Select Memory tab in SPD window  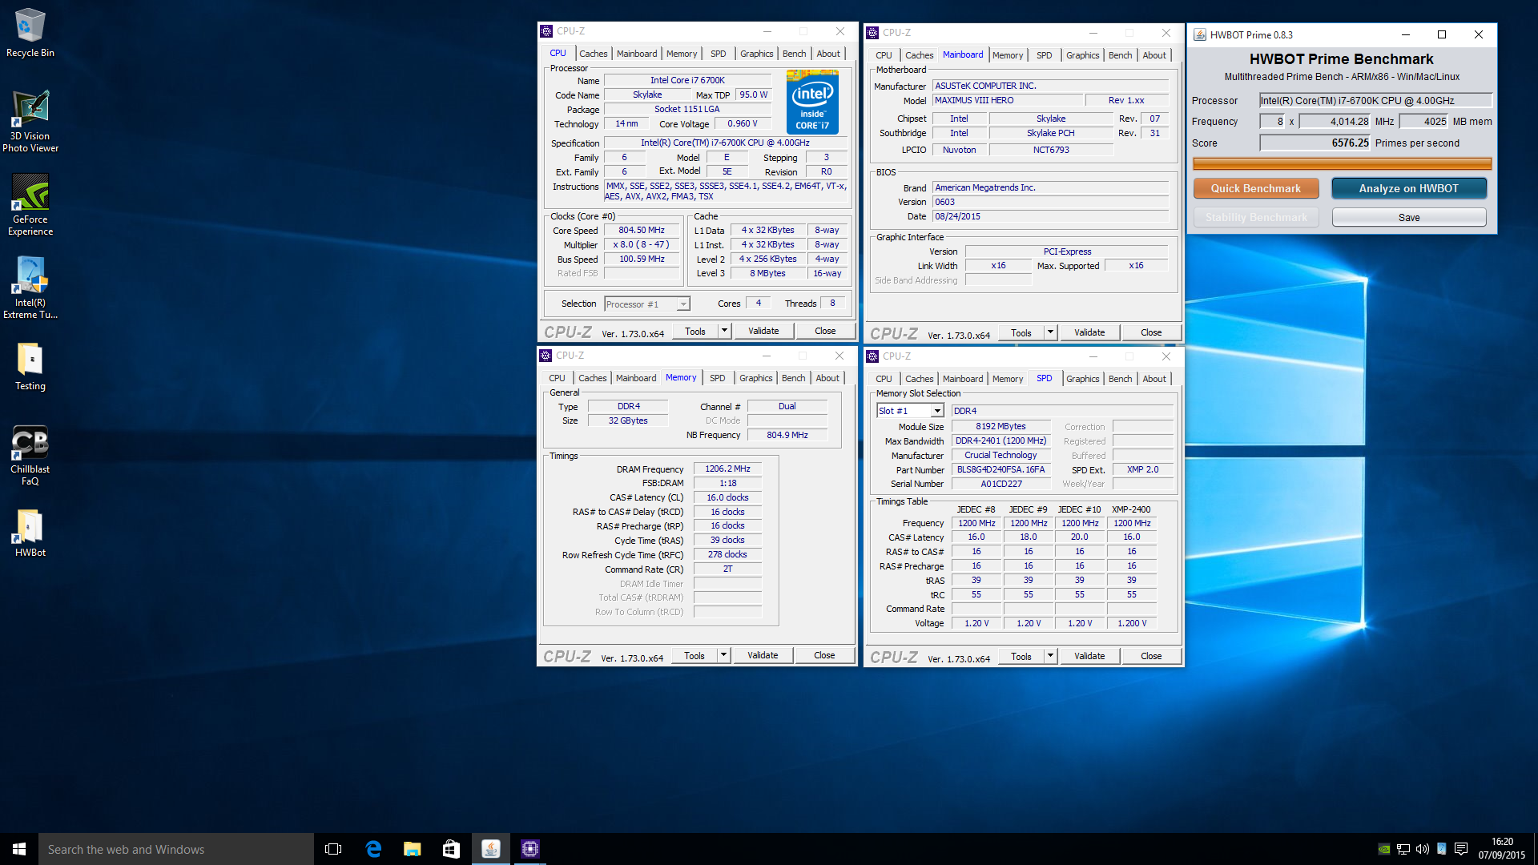[1008, 379]
